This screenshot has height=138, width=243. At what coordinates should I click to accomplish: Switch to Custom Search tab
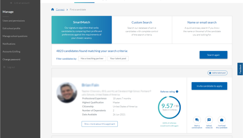(x=142, y=30)
